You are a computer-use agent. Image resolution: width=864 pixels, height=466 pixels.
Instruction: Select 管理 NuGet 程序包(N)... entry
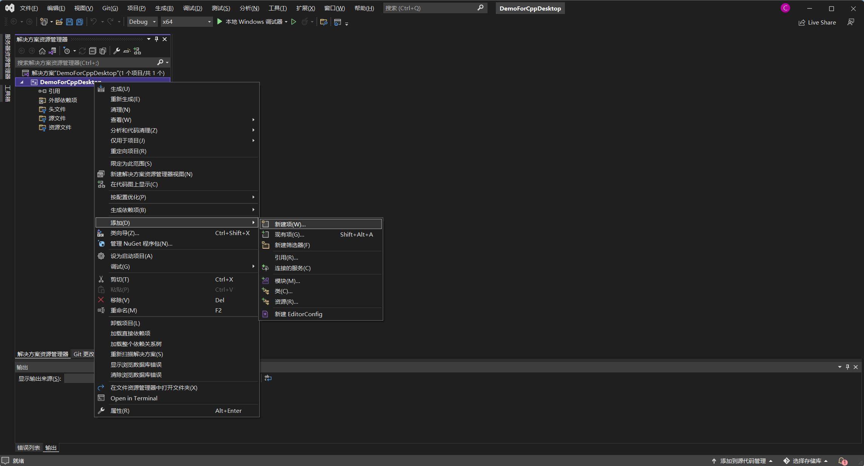pyautogui.click(x=177, y=244)
